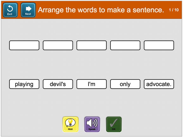Click the 1 / 10 progress counter

(174, 10)
